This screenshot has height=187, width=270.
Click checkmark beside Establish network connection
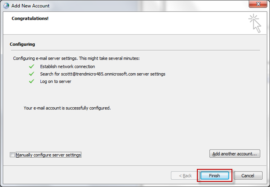tap(31, 67)
